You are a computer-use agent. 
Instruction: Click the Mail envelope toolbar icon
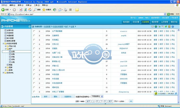pyautogui.click(x=60, y=10)
